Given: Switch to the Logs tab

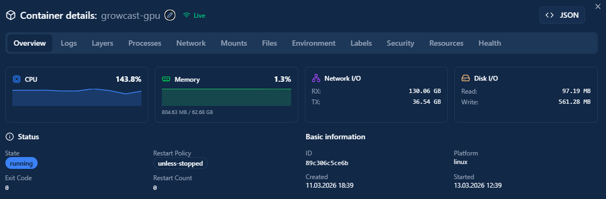Looking at the screenshot, I should click(69, 43).
